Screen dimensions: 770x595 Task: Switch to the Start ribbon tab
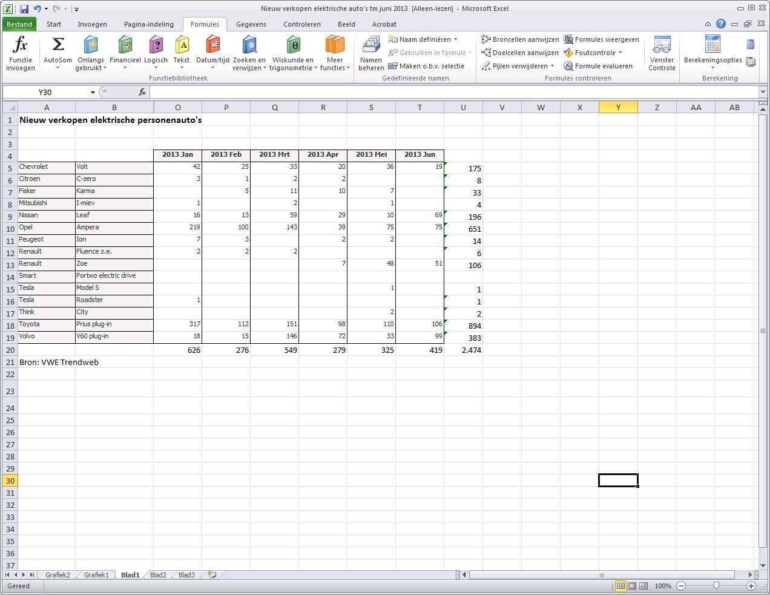click(x=54, y=24)
